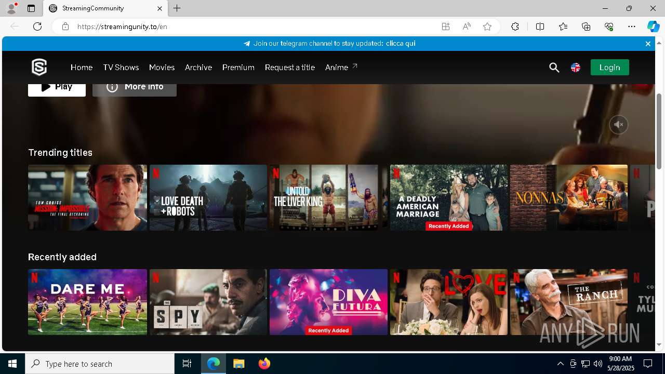
Task: Open the Movies section
Action: coord(162,68)
